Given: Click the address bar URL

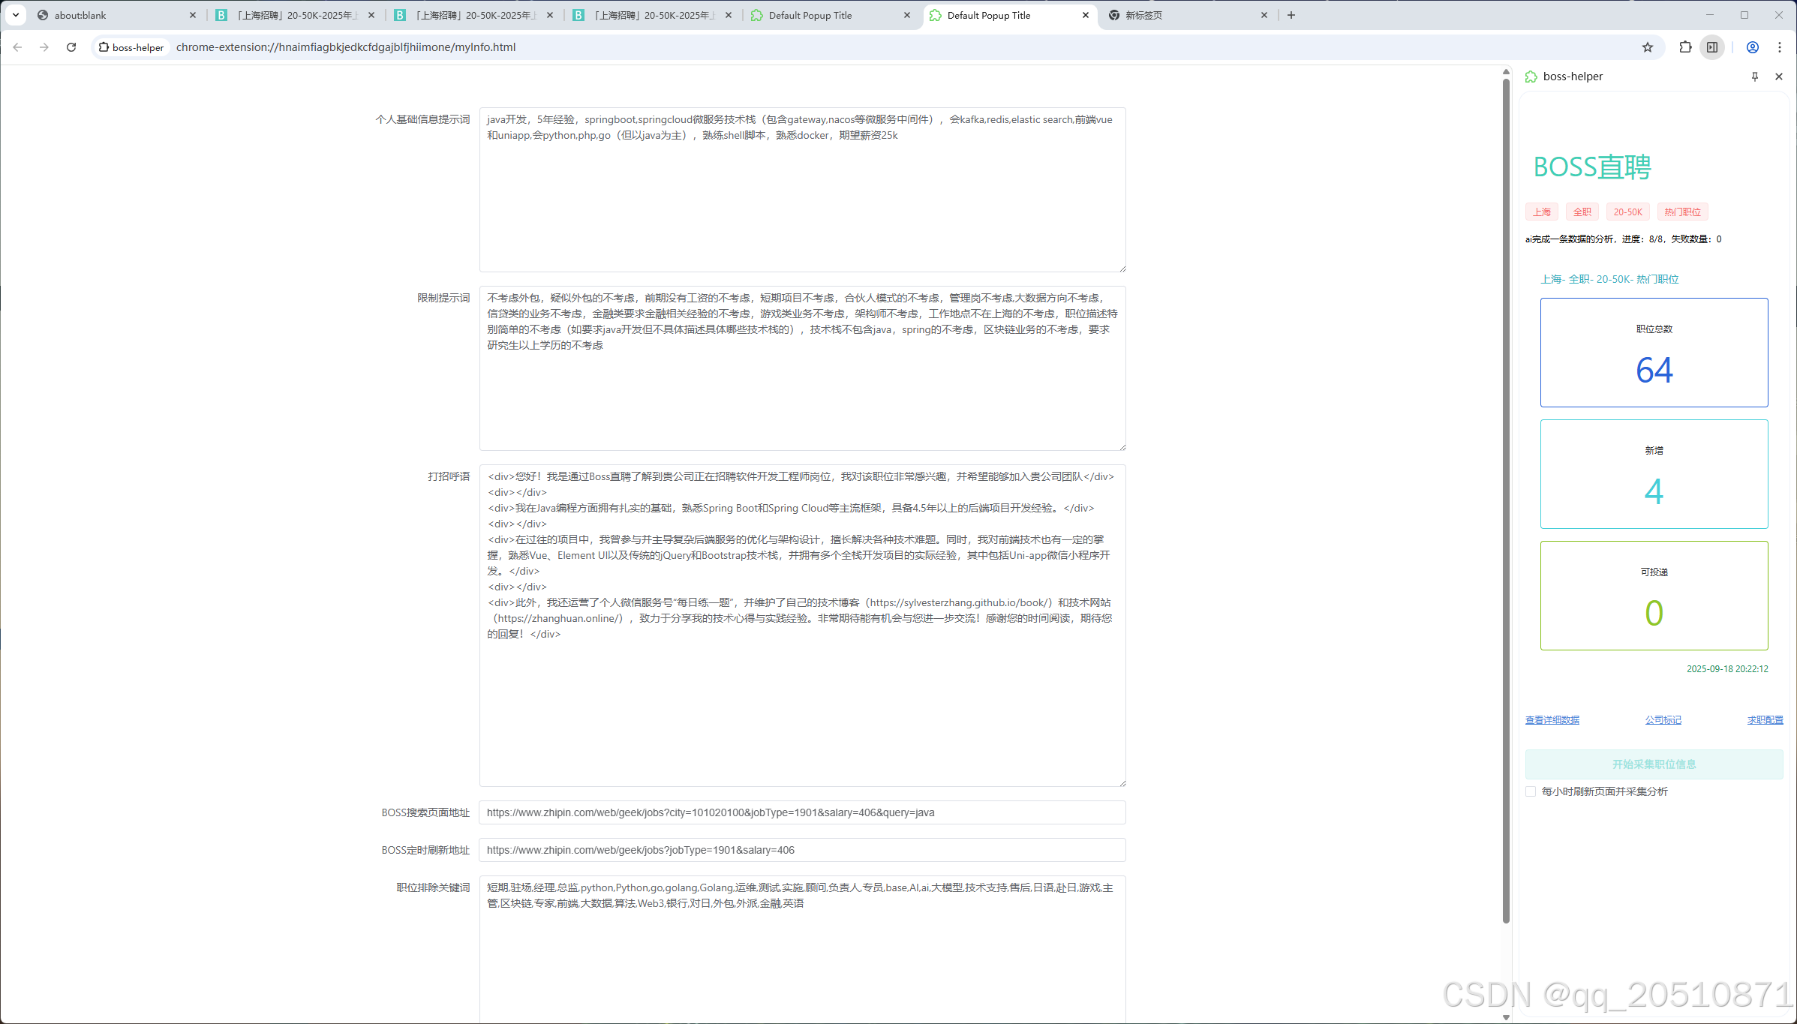Looking at the screenshot, I should pos(346,47).
